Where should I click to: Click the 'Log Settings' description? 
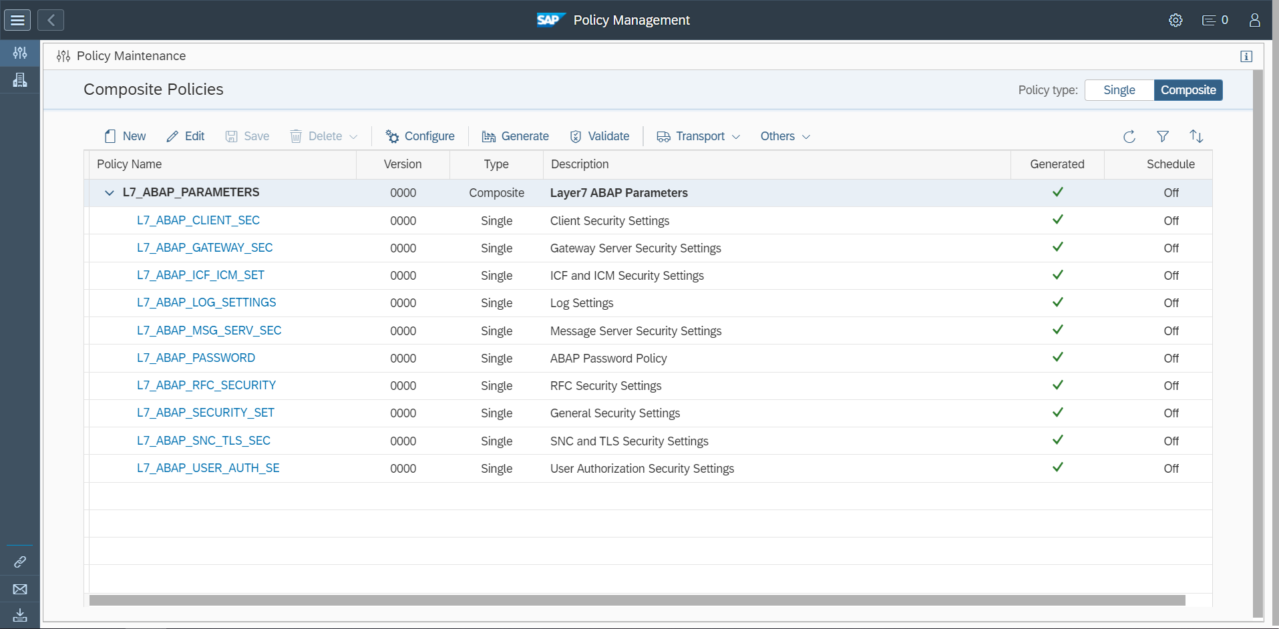pyautogui.click(x=582, y=303)
